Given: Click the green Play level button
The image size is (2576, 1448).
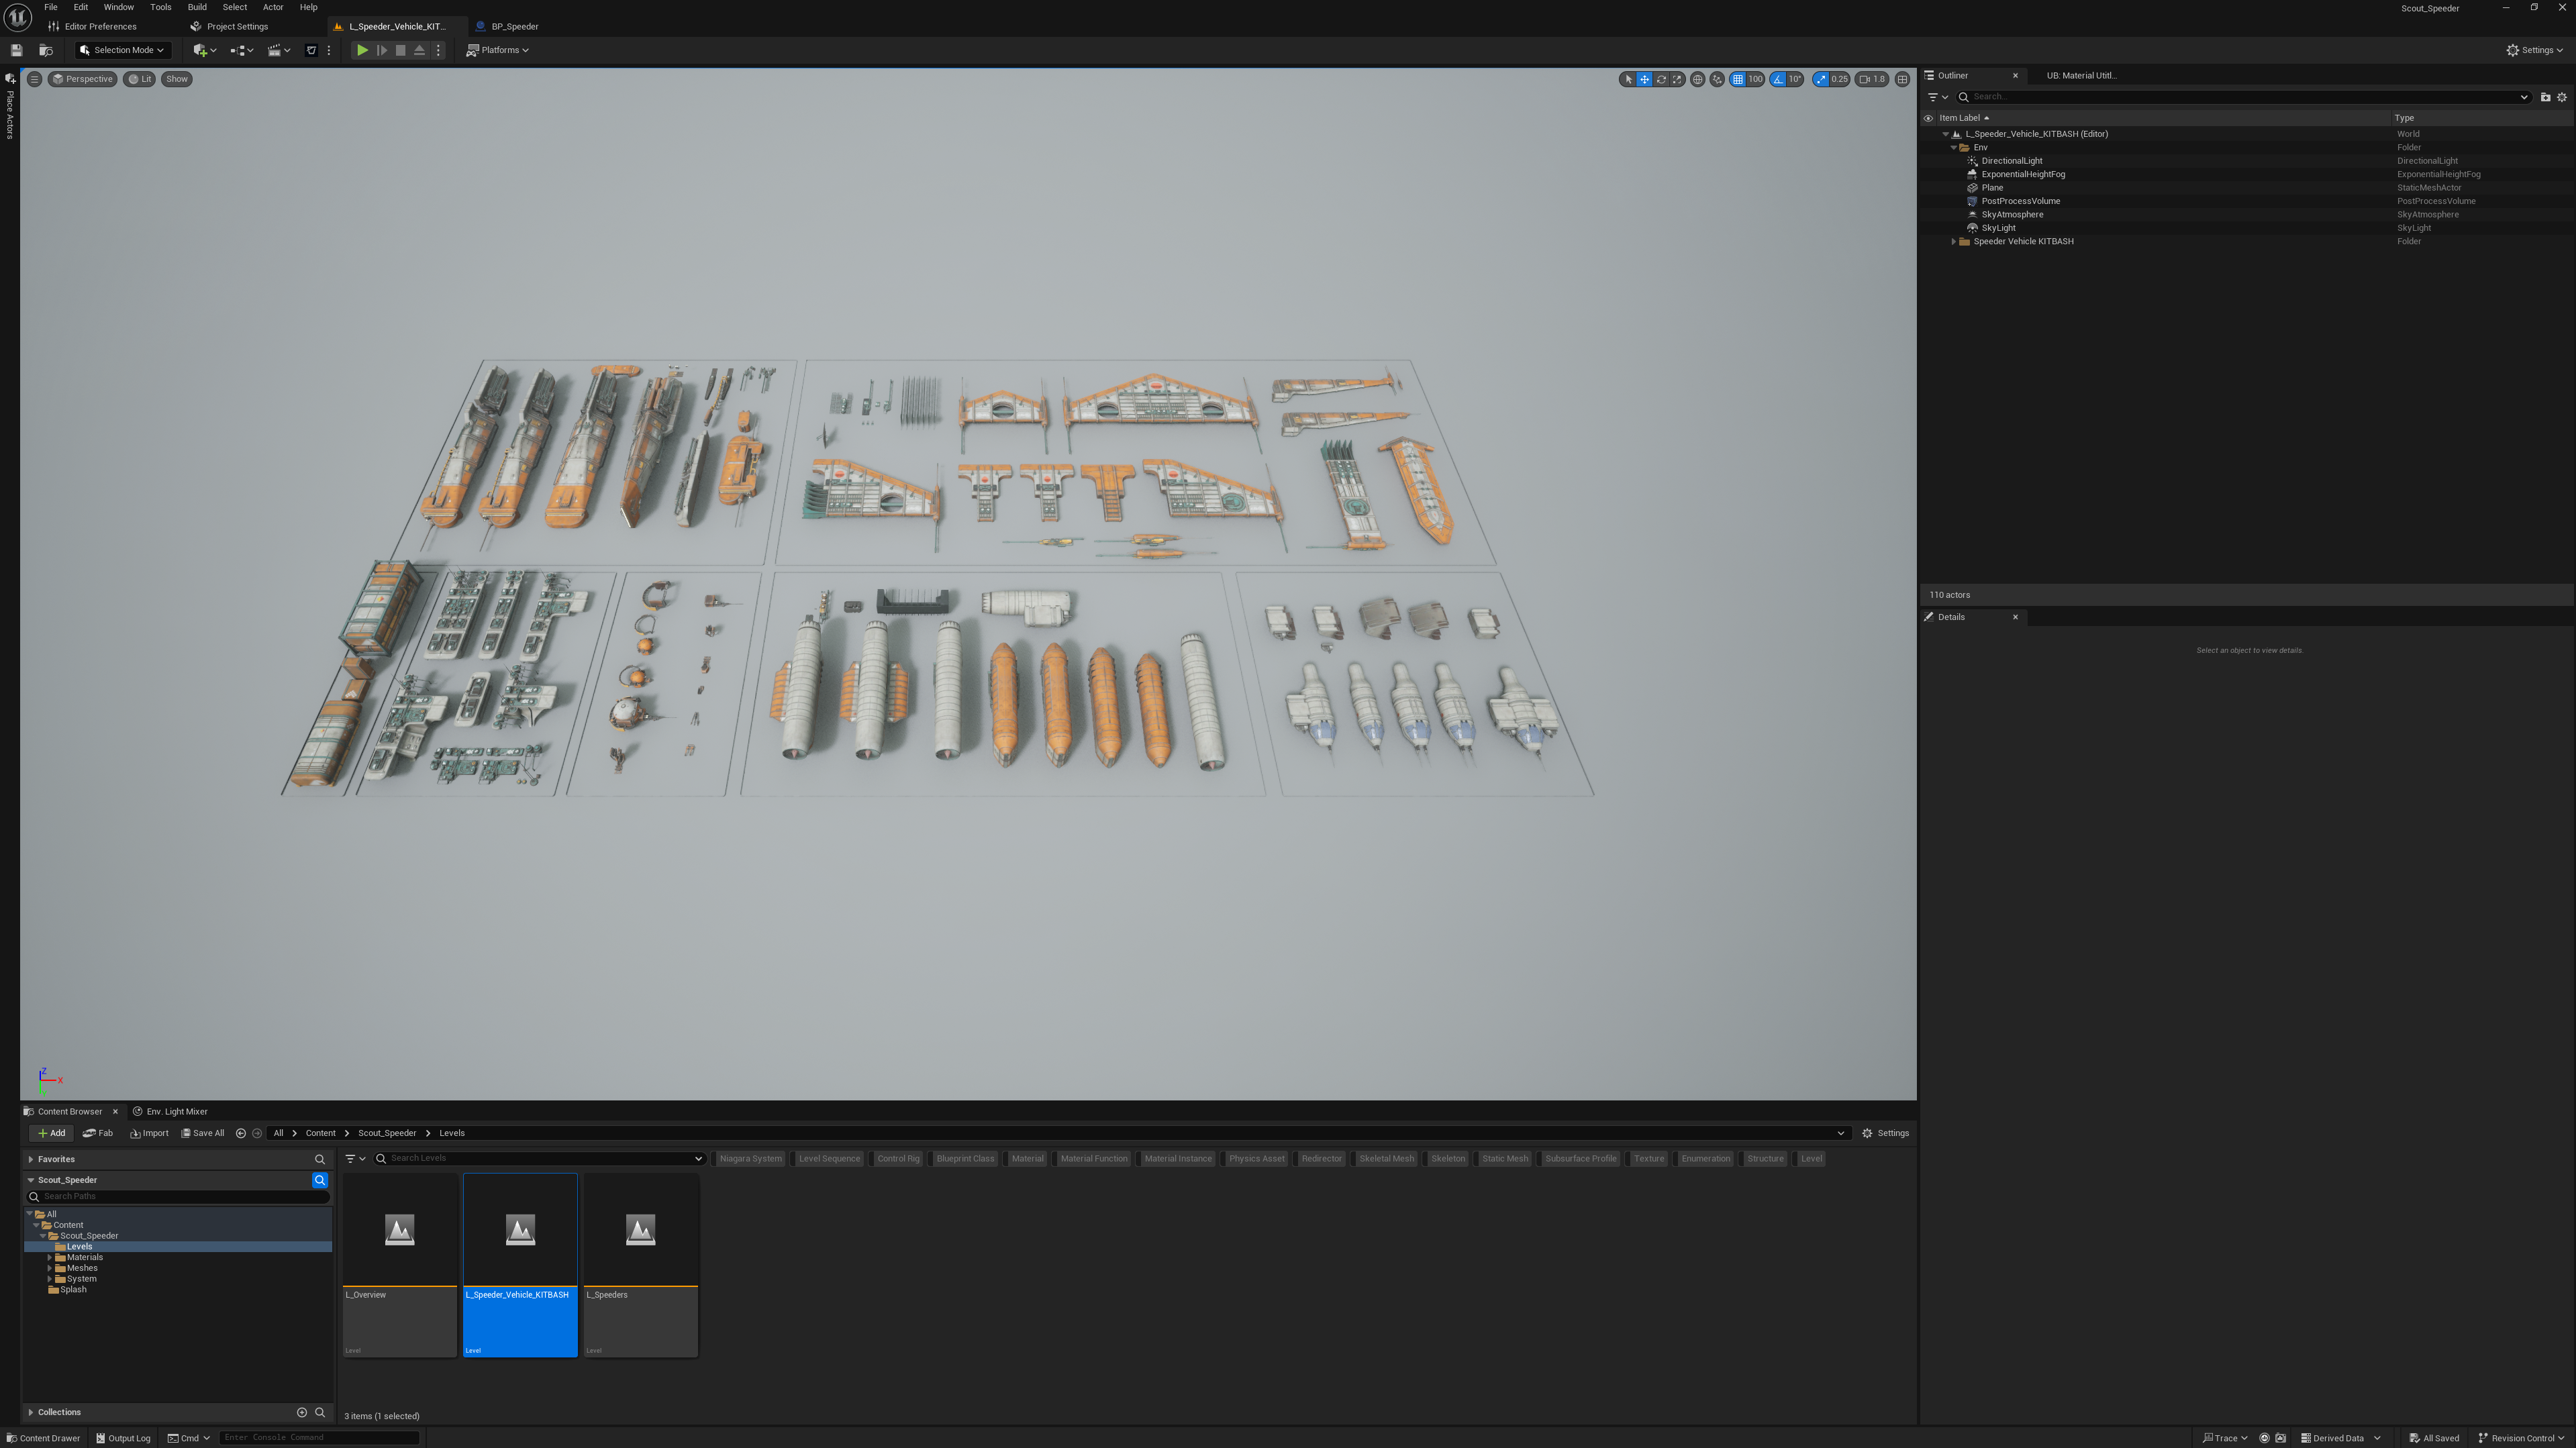Looking at the screenshot, I should tap(362, 50).
